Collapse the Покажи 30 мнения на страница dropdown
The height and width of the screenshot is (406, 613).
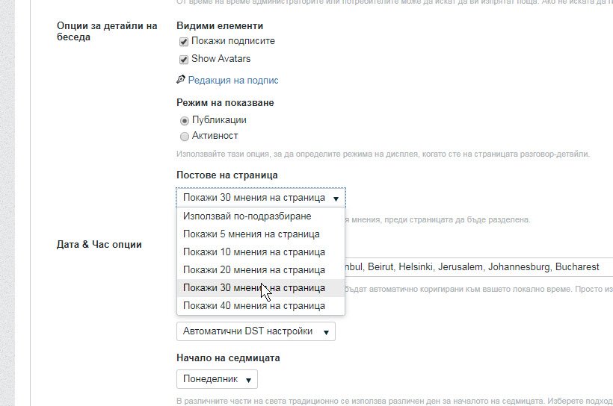pos(261,198)
